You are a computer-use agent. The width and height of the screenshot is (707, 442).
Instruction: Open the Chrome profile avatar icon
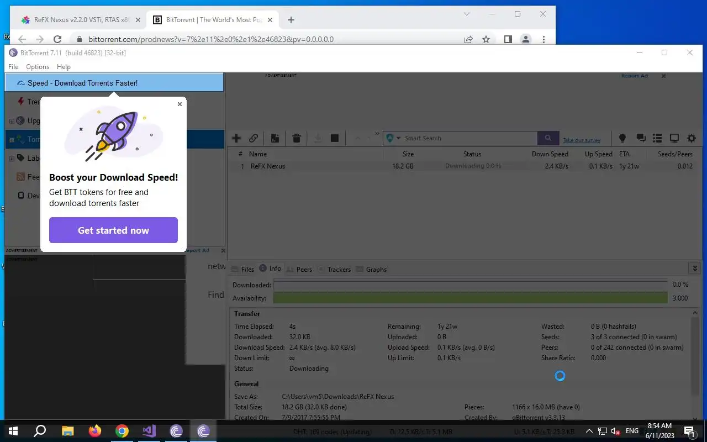click(526, 39)
